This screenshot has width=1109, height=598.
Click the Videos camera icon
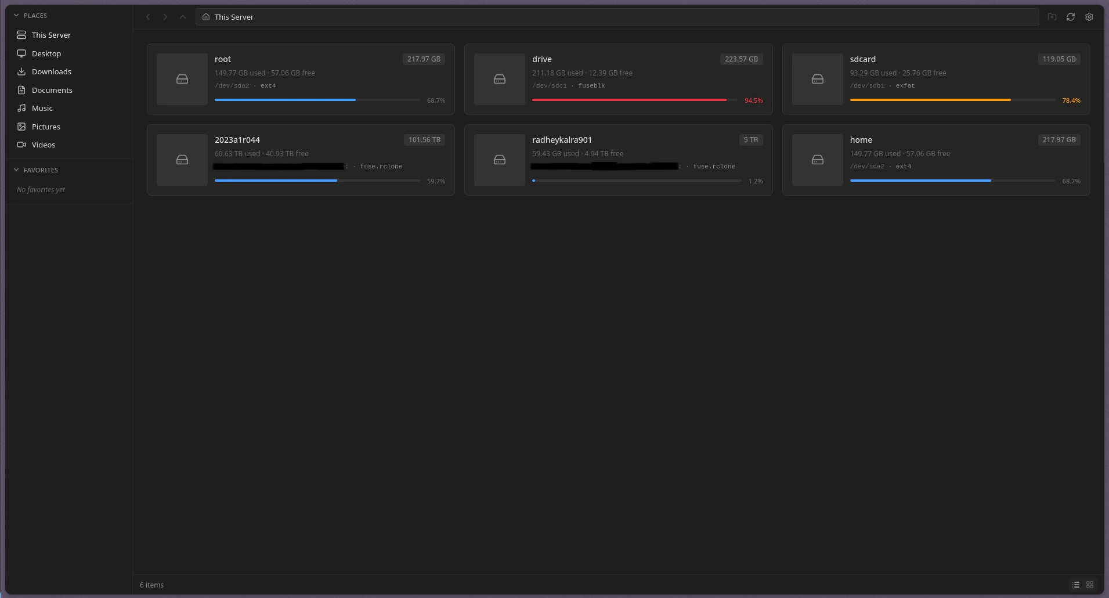pos(21,145)
